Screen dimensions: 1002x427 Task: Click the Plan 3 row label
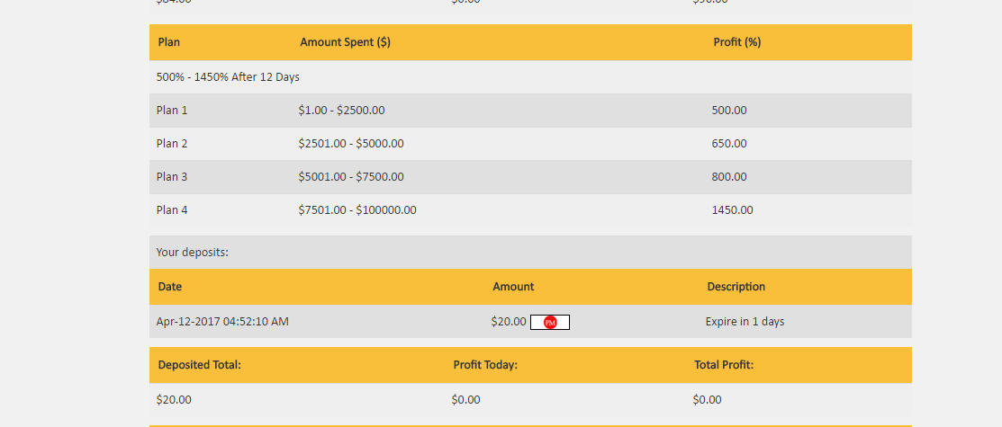(x=172, y=177)
